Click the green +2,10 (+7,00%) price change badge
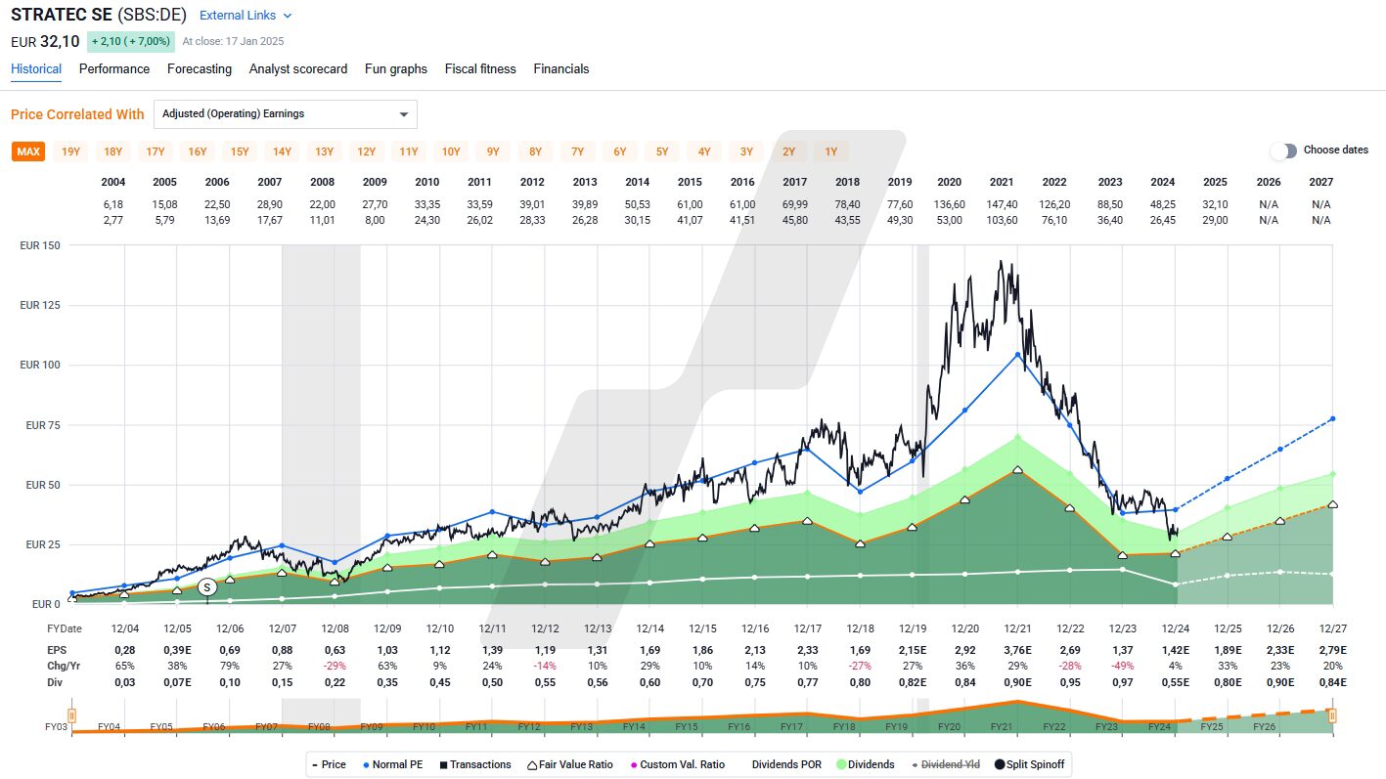The width and height of the screenshot is (1386, 779). tap(132, 42)
